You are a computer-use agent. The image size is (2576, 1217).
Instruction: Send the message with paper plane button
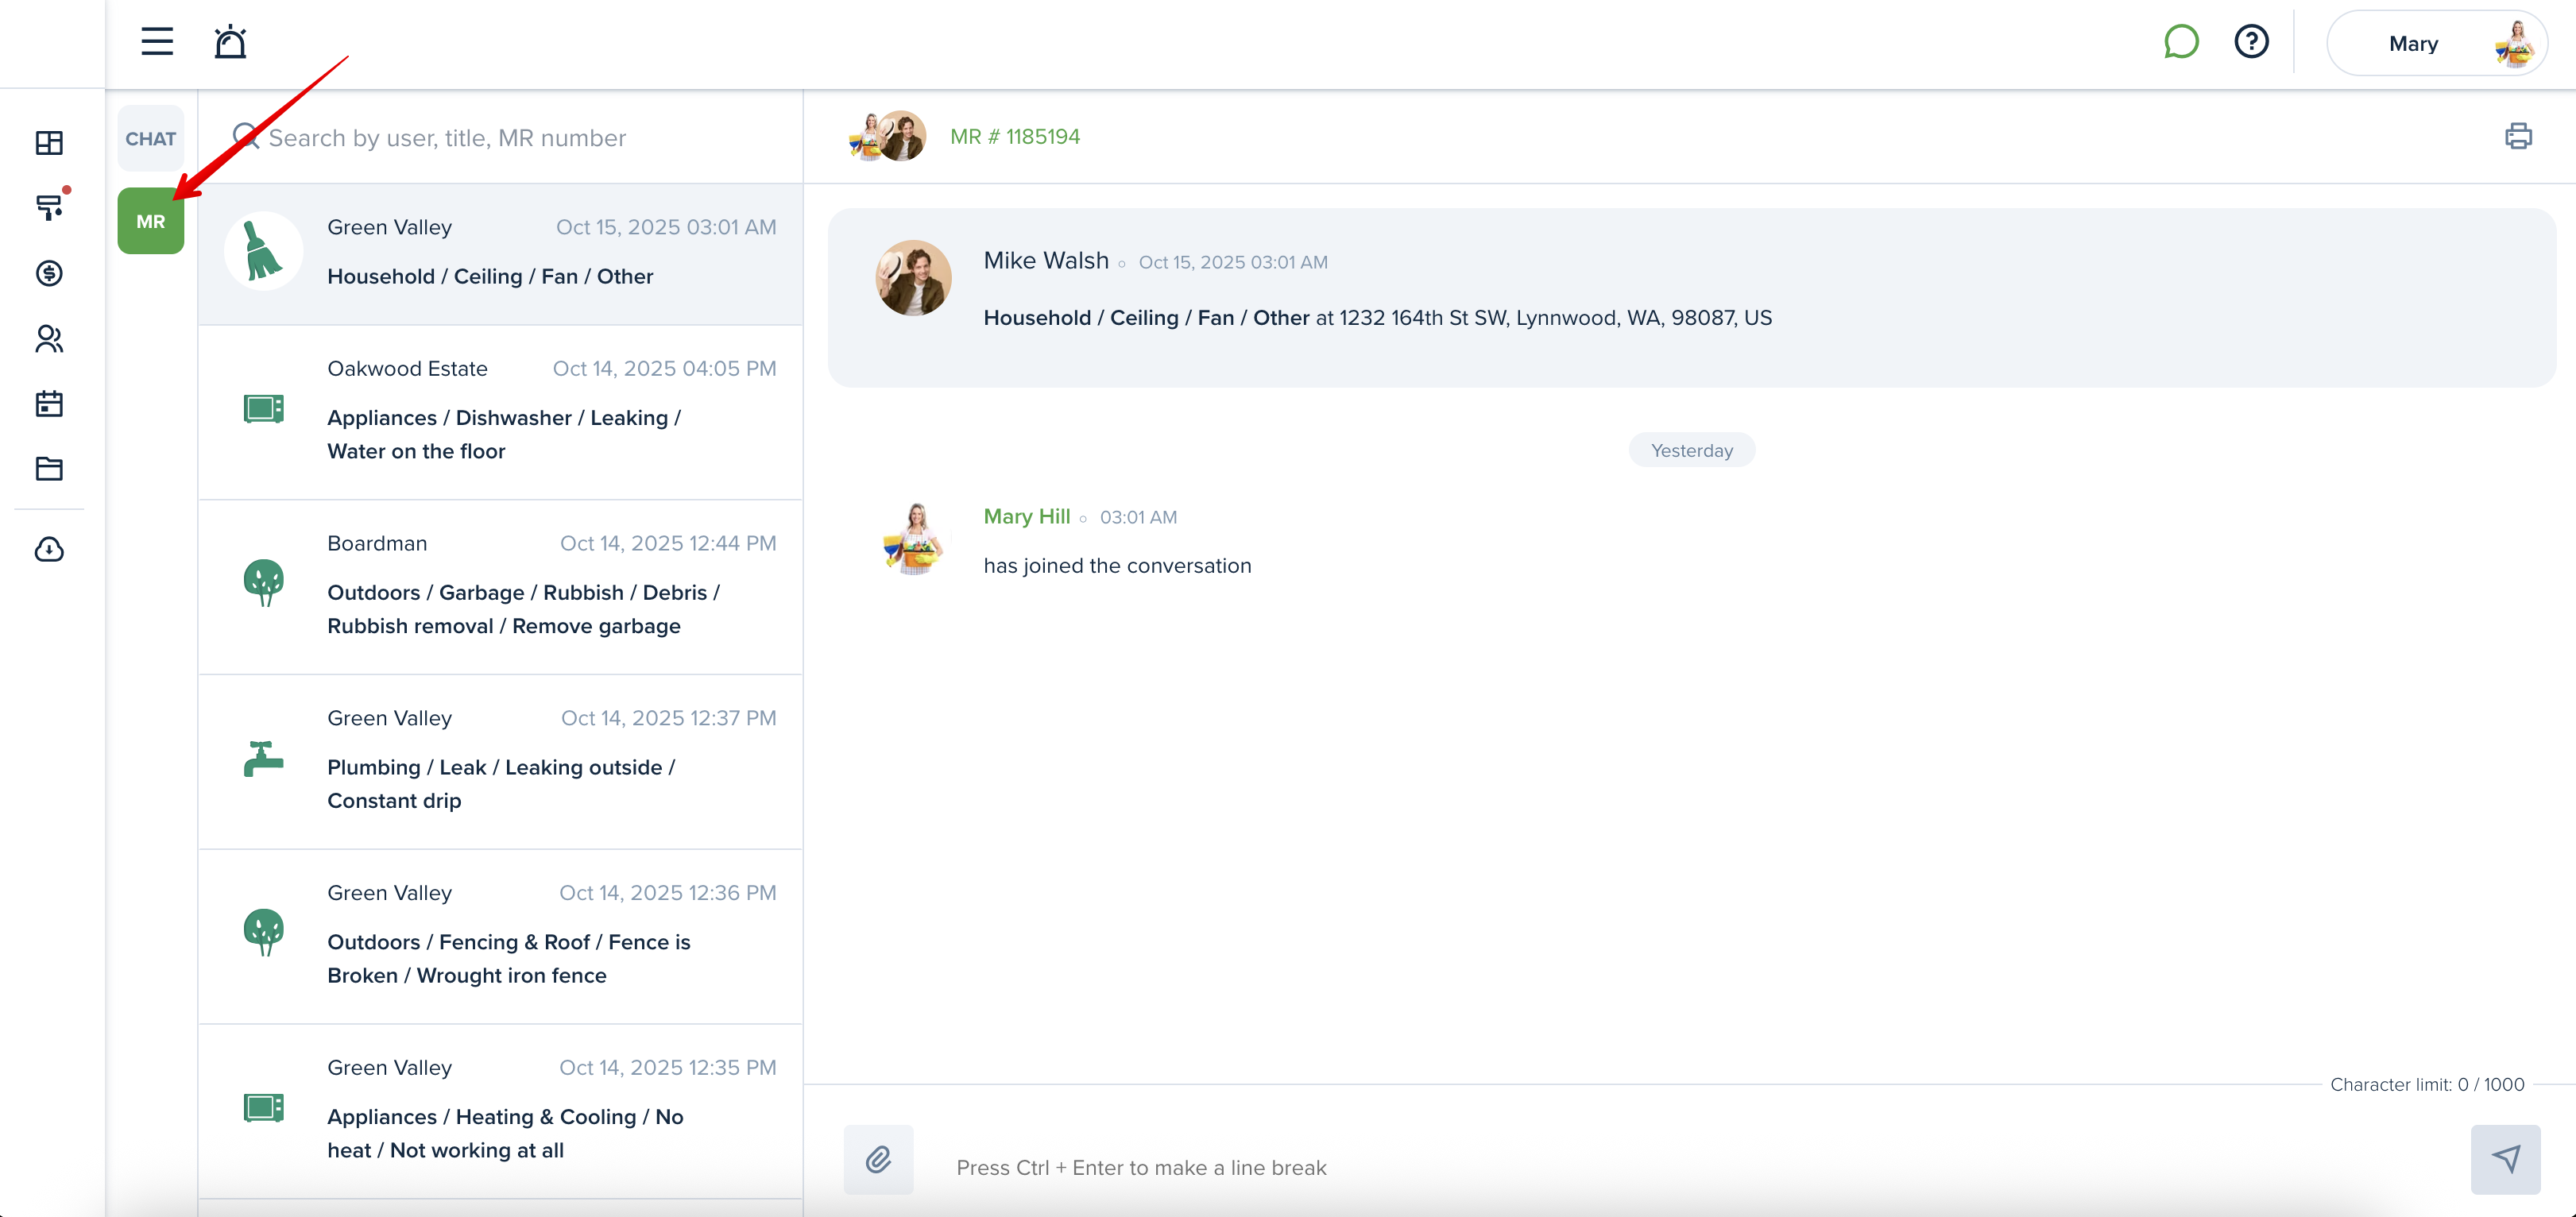(x=2505, y=1159)
